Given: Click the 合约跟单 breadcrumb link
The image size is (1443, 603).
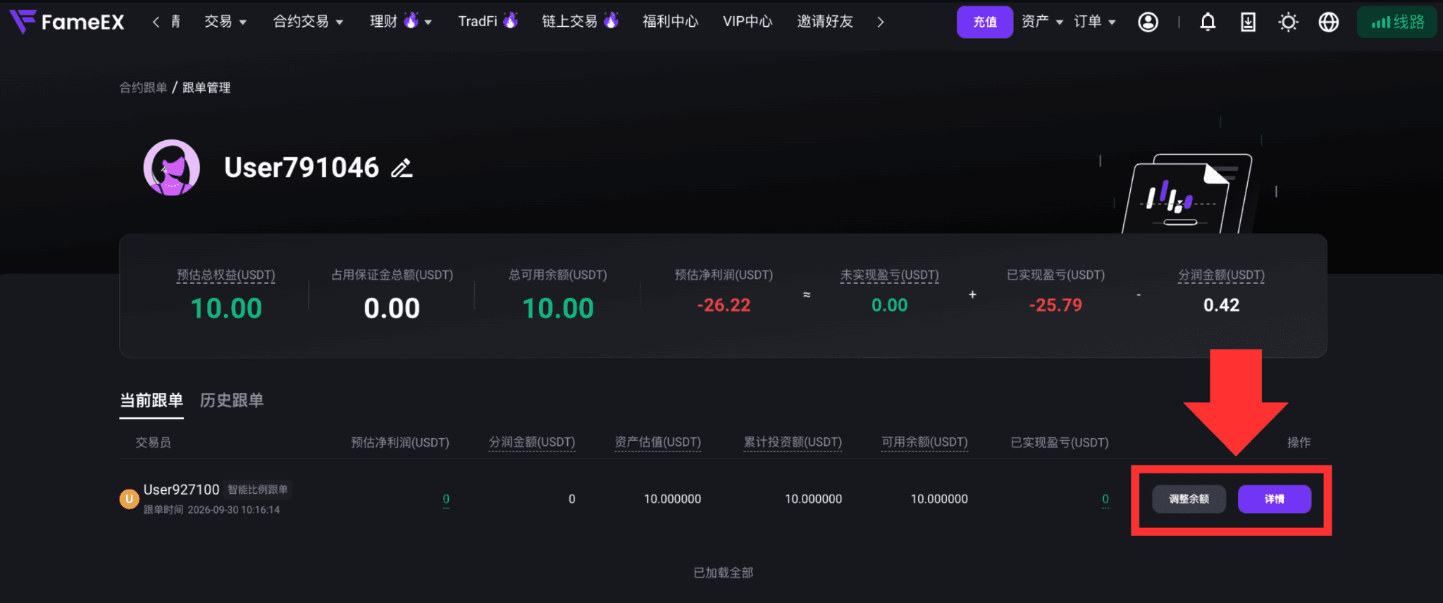Looking at the screenshot, I should tap(143, 87).
